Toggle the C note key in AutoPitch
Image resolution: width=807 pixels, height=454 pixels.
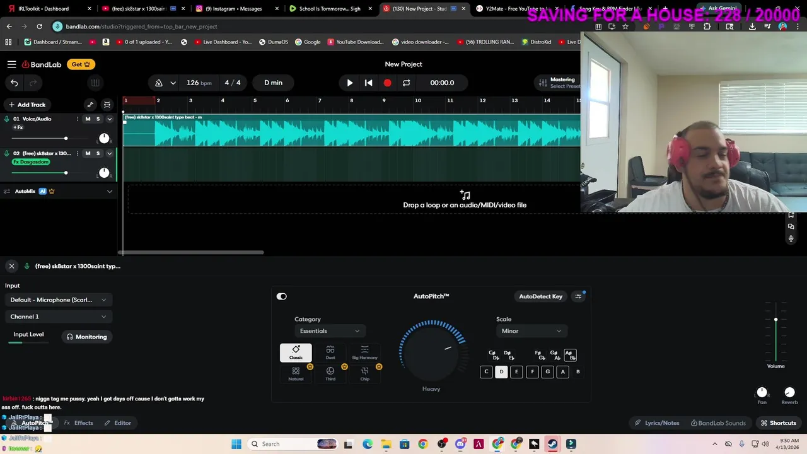click(486, 372)
